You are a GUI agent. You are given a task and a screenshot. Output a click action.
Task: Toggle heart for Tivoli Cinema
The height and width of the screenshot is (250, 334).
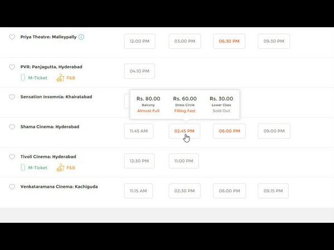click(12, 157)
